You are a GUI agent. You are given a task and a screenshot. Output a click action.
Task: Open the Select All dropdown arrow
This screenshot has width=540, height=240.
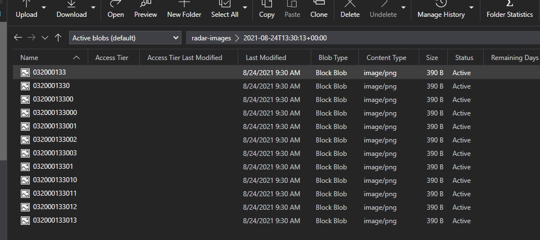245,7
